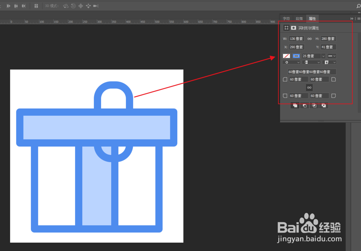Click the combine shapes path operation button
The width and height of the screenshot is (361, 251).
click(295, 106)
